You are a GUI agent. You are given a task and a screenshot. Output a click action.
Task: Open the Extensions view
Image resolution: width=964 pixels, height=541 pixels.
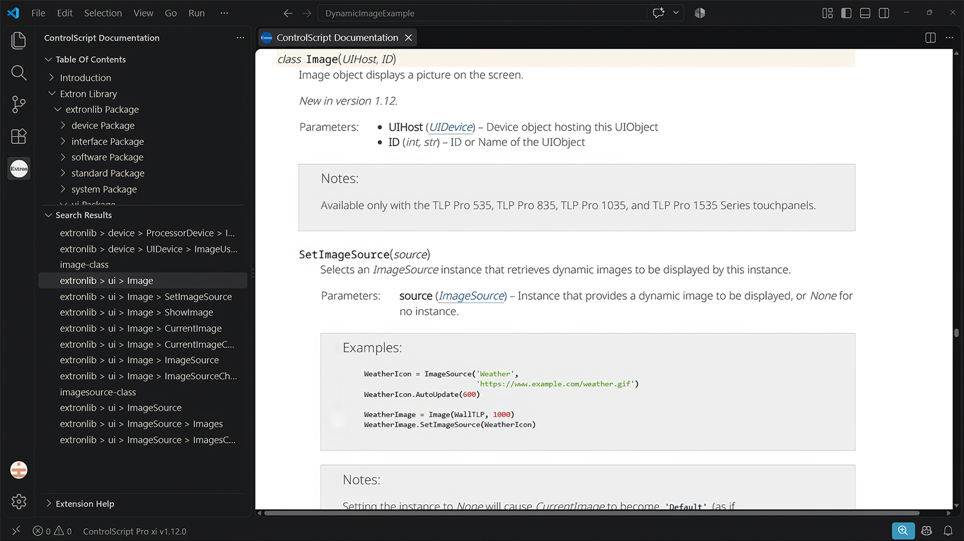click(19, 136)
